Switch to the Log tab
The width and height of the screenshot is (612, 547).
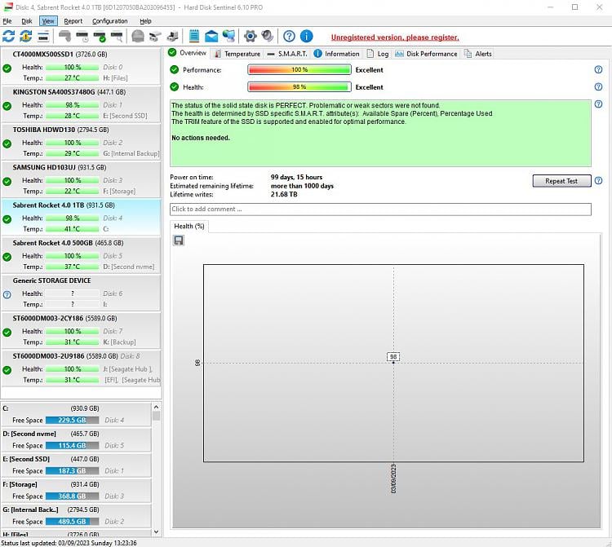pyautogui.click(x=378, y=54)
